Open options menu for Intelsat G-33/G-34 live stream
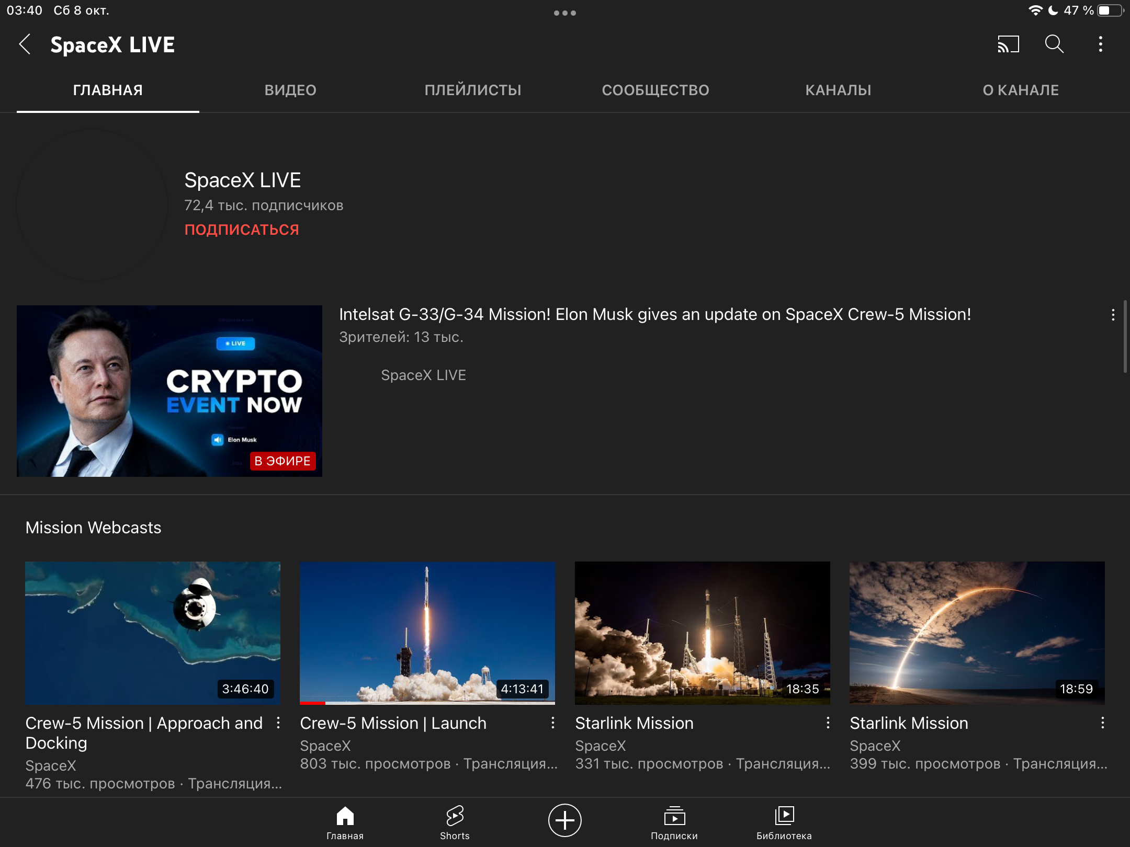Viewport: 1130px width, 847px height. click(x=1113, y=315)
